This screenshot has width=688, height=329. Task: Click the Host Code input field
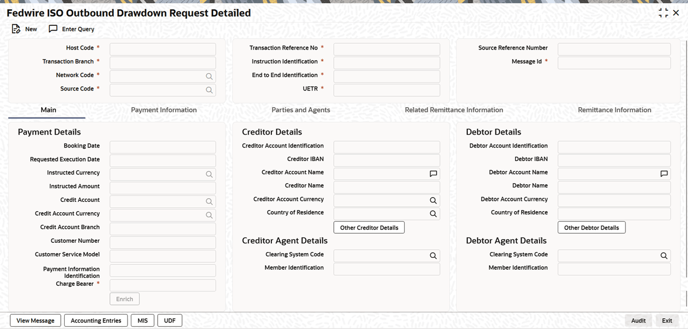pyautogui.click(x=163, y=49)
